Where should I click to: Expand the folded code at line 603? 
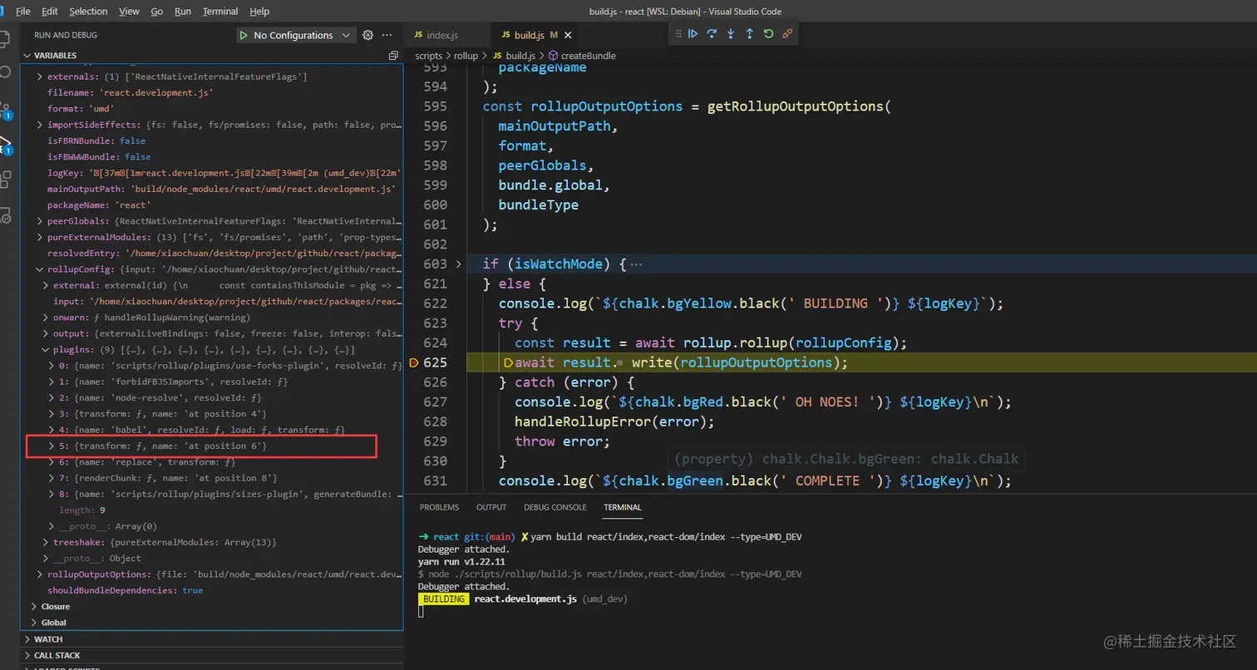point(458,264)
